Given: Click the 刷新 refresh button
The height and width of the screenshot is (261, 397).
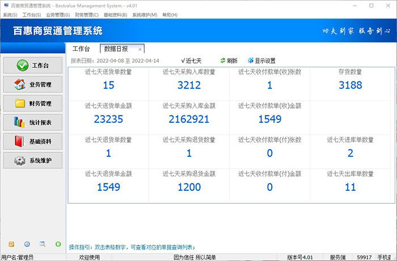Looking at the screenshot, I should pos(228,61).
